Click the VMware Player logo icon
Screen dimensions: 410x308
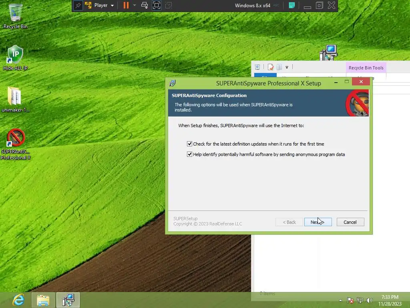(x=88, y=5)
